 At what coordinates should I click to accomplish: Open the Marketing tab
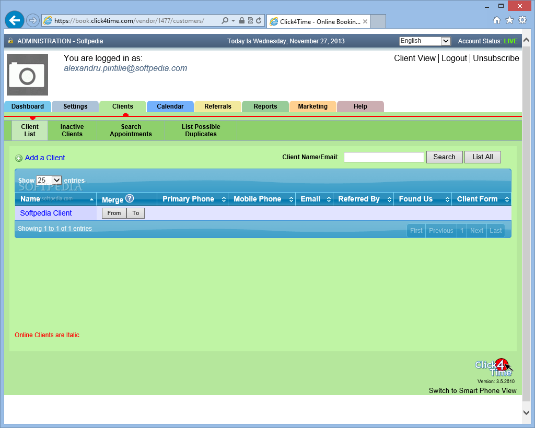click(x=312, y=106)
